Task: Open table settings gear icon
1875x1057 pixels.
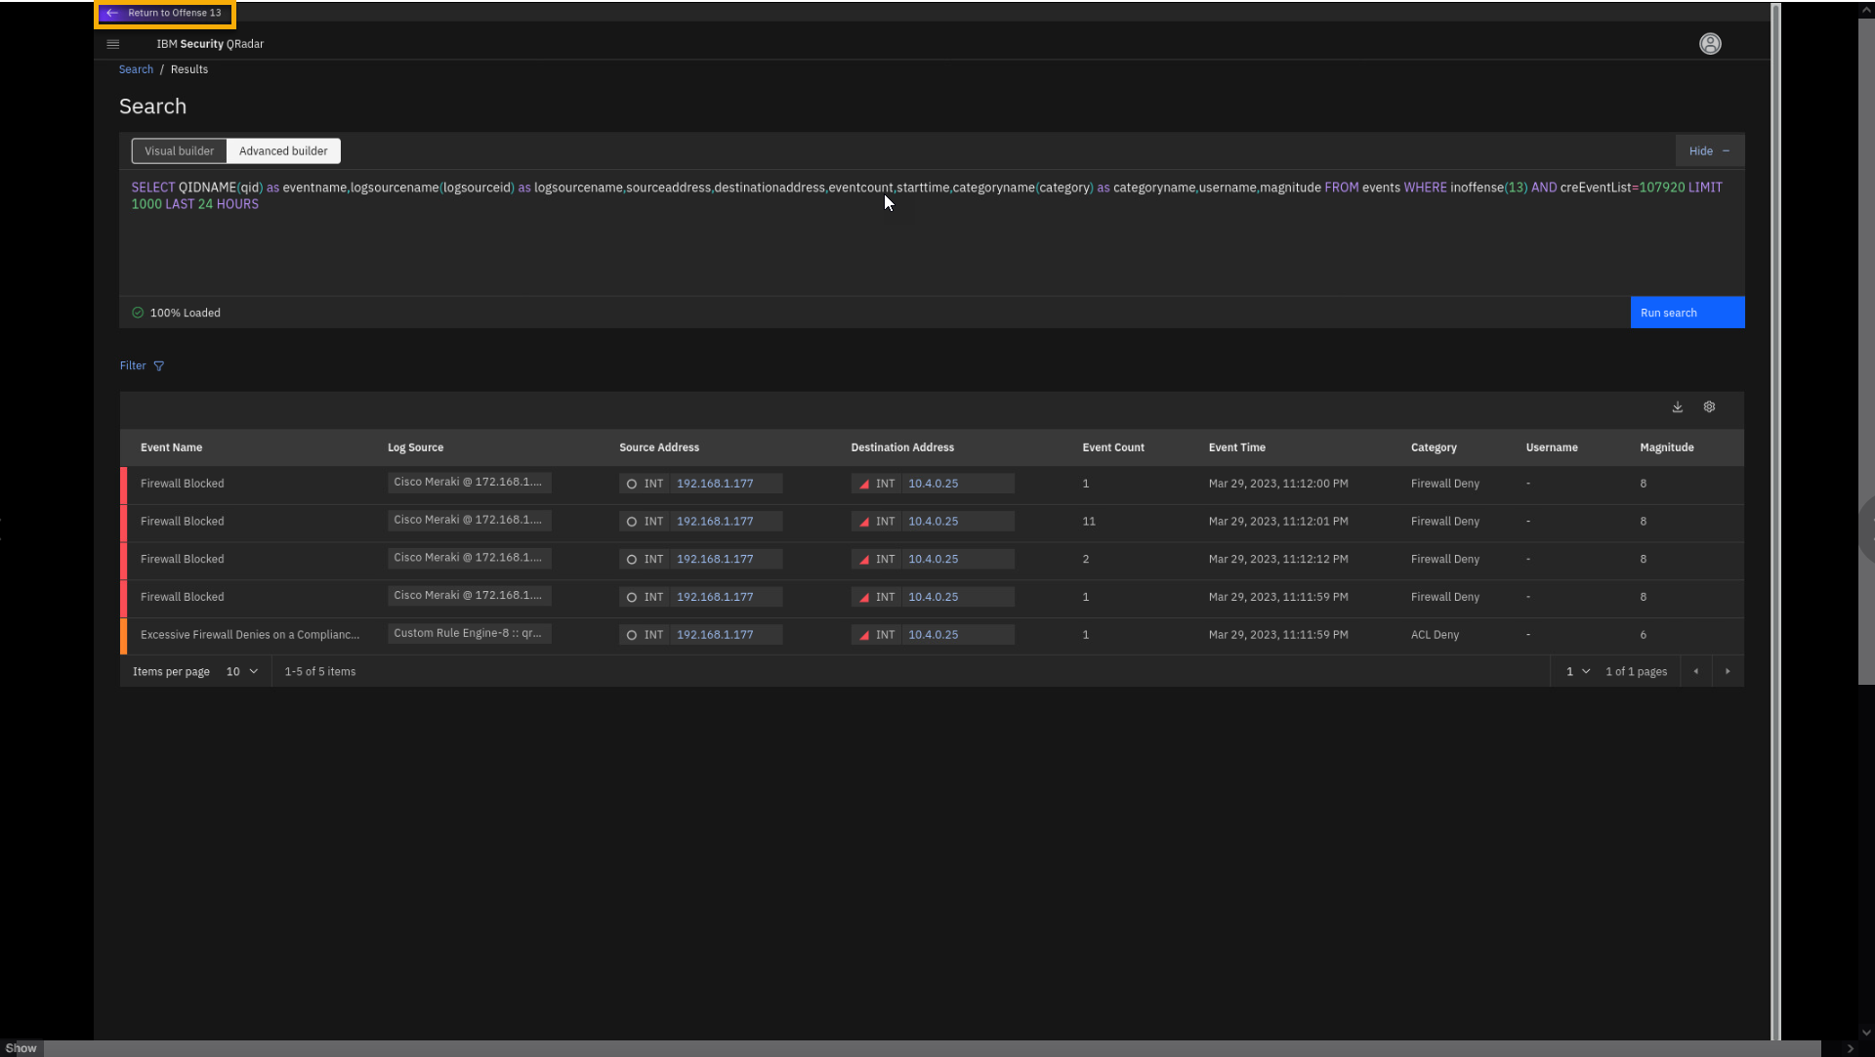Action: point(1709,407)
